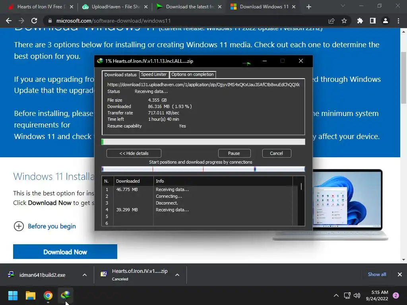Open Windows Start menu
Image resolution: width=407 pixels, height=305 pixels.
[13, 295]
